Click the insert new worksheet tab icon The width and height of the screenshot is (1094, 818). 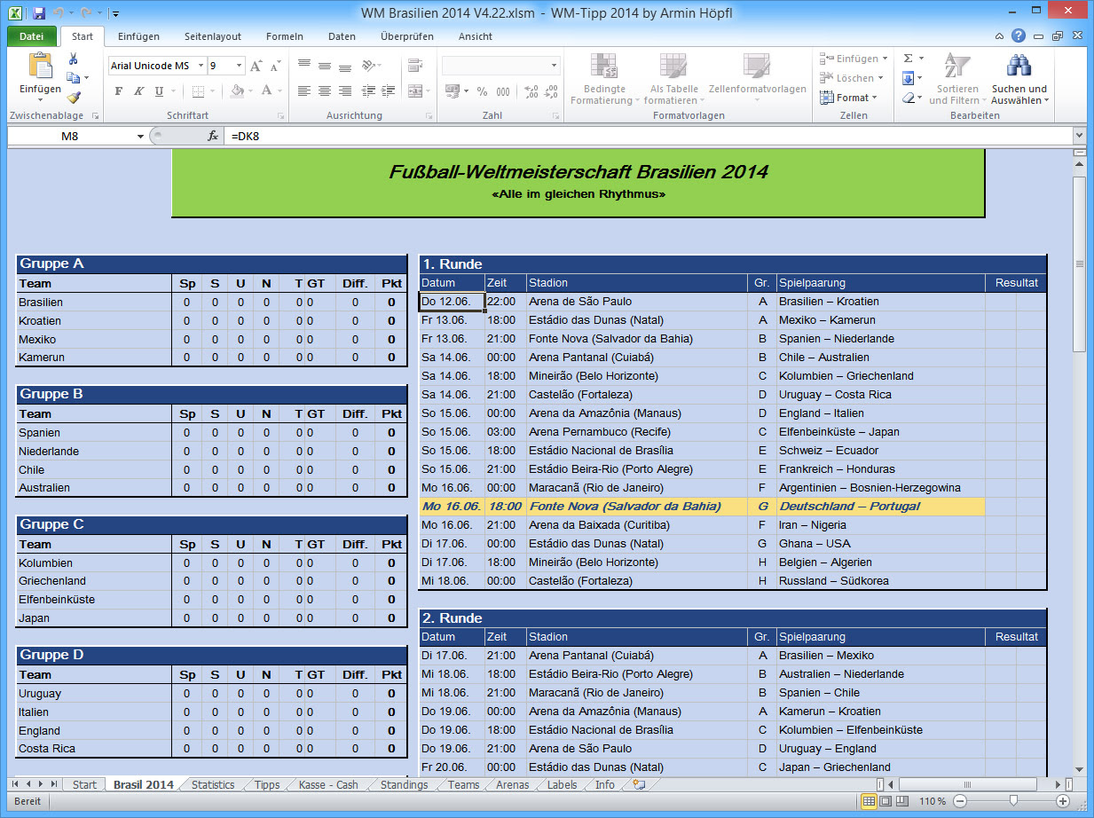coord(638,784)
